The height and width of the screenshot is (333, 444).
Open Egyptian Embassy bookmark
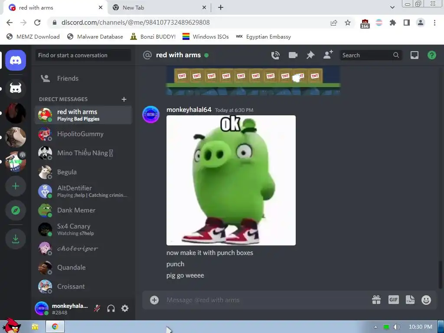[x=263, y=36]
